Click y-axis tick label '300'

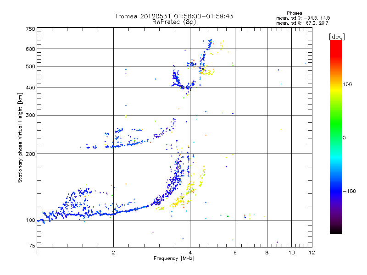31,115
